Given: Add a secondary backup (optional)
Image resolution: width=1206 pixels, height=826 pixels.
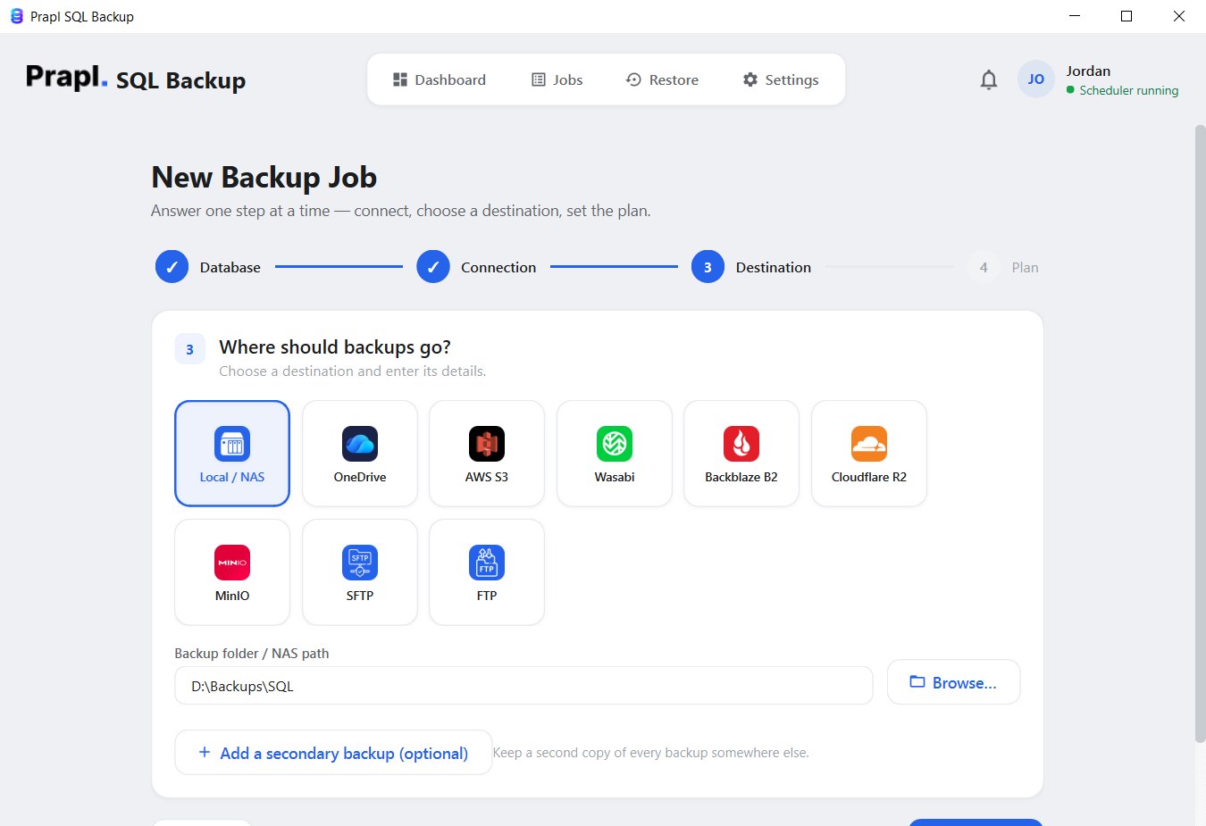Looking at the screenshot, I should (333, 753).
